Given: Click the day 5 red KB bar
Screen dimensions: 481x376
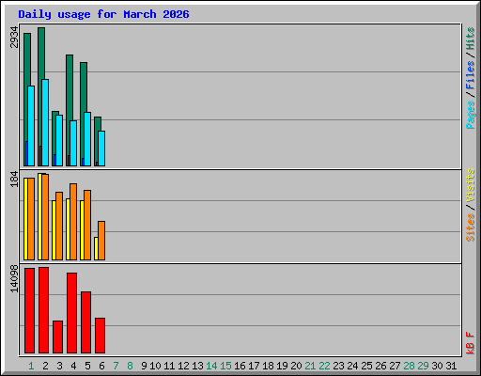Looking at the screenshot, I should (x=85, y=322).
